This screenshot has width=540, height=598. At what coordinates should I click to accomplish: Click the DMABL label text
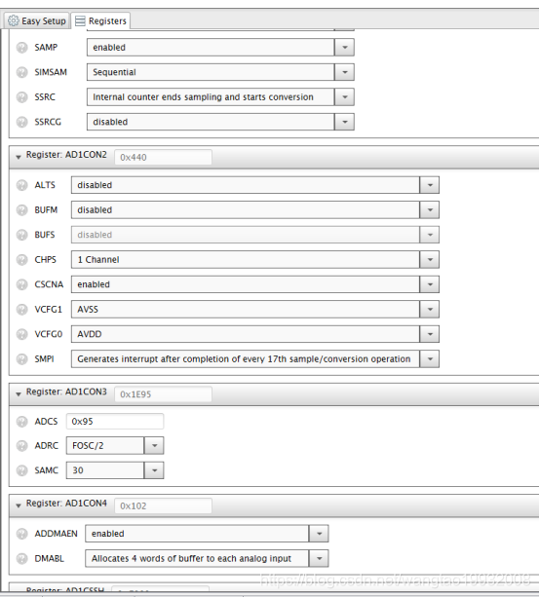coord(50,558)
